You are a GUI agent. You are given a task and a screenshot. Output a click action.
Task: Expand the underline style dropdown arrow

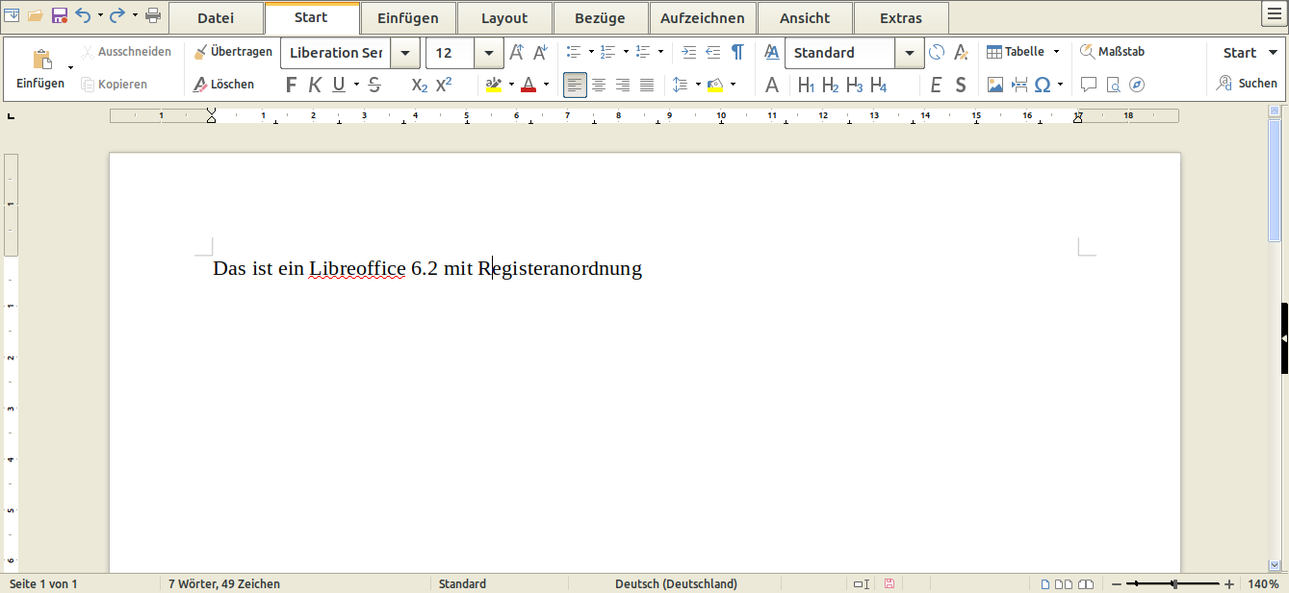pyautogui.click(x=356, y=85)
